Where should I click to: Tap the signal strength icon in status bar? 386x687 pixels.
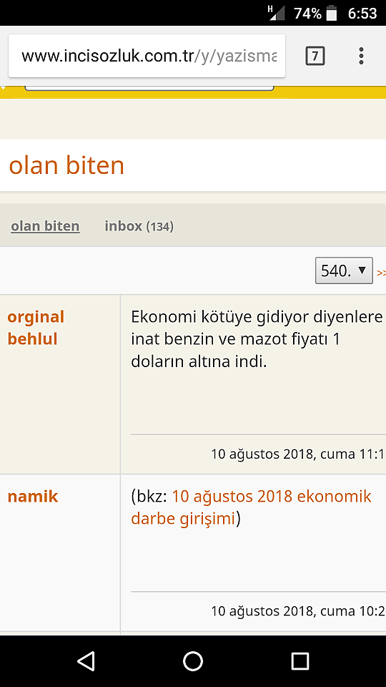tap(276, 12)
